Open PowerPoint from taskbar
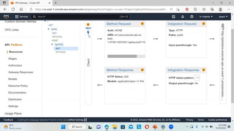This screenshot has height=131, width=234. 155,127
